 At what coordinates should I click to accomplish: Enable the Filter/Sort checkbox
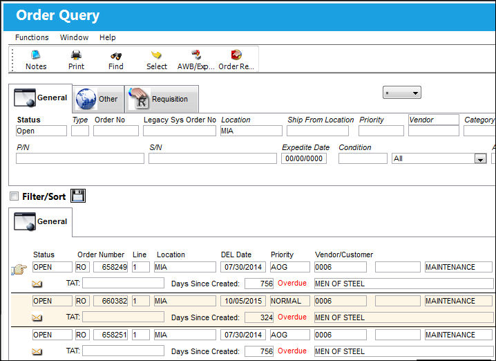[x=14, y=196]
